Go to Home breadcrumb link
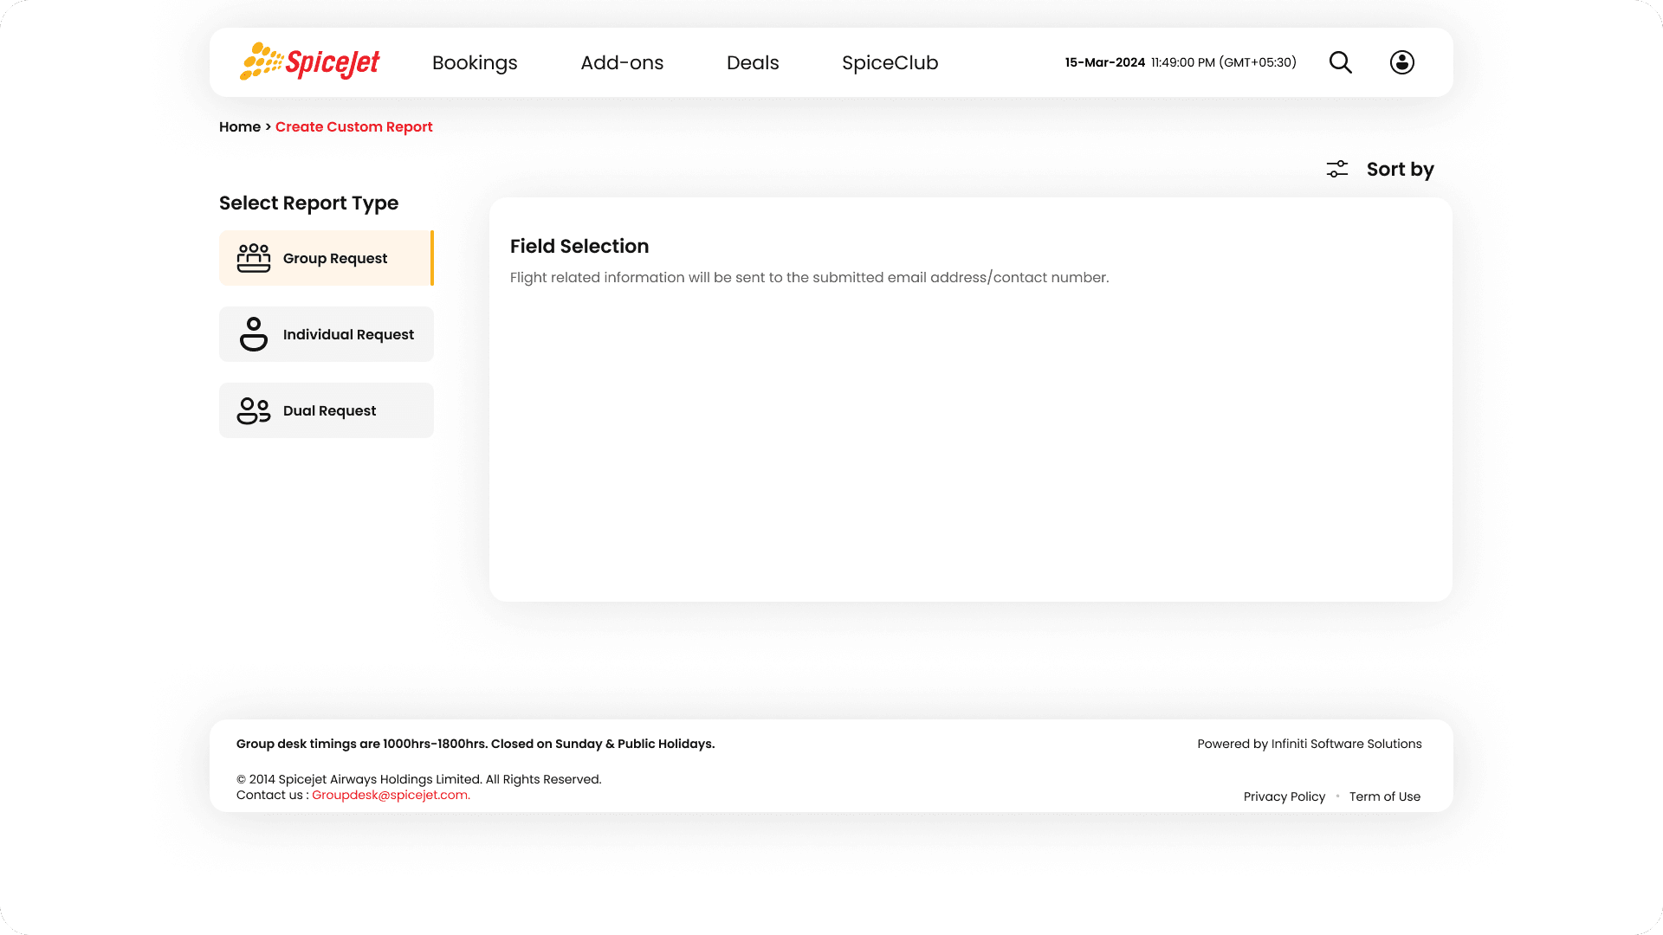Viewport: 1663px width, 935px height. (x=240, y=126)
